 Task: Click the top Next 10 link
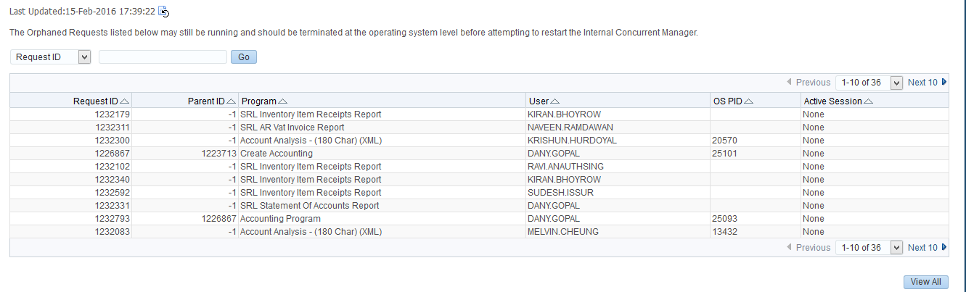point(922,83)
